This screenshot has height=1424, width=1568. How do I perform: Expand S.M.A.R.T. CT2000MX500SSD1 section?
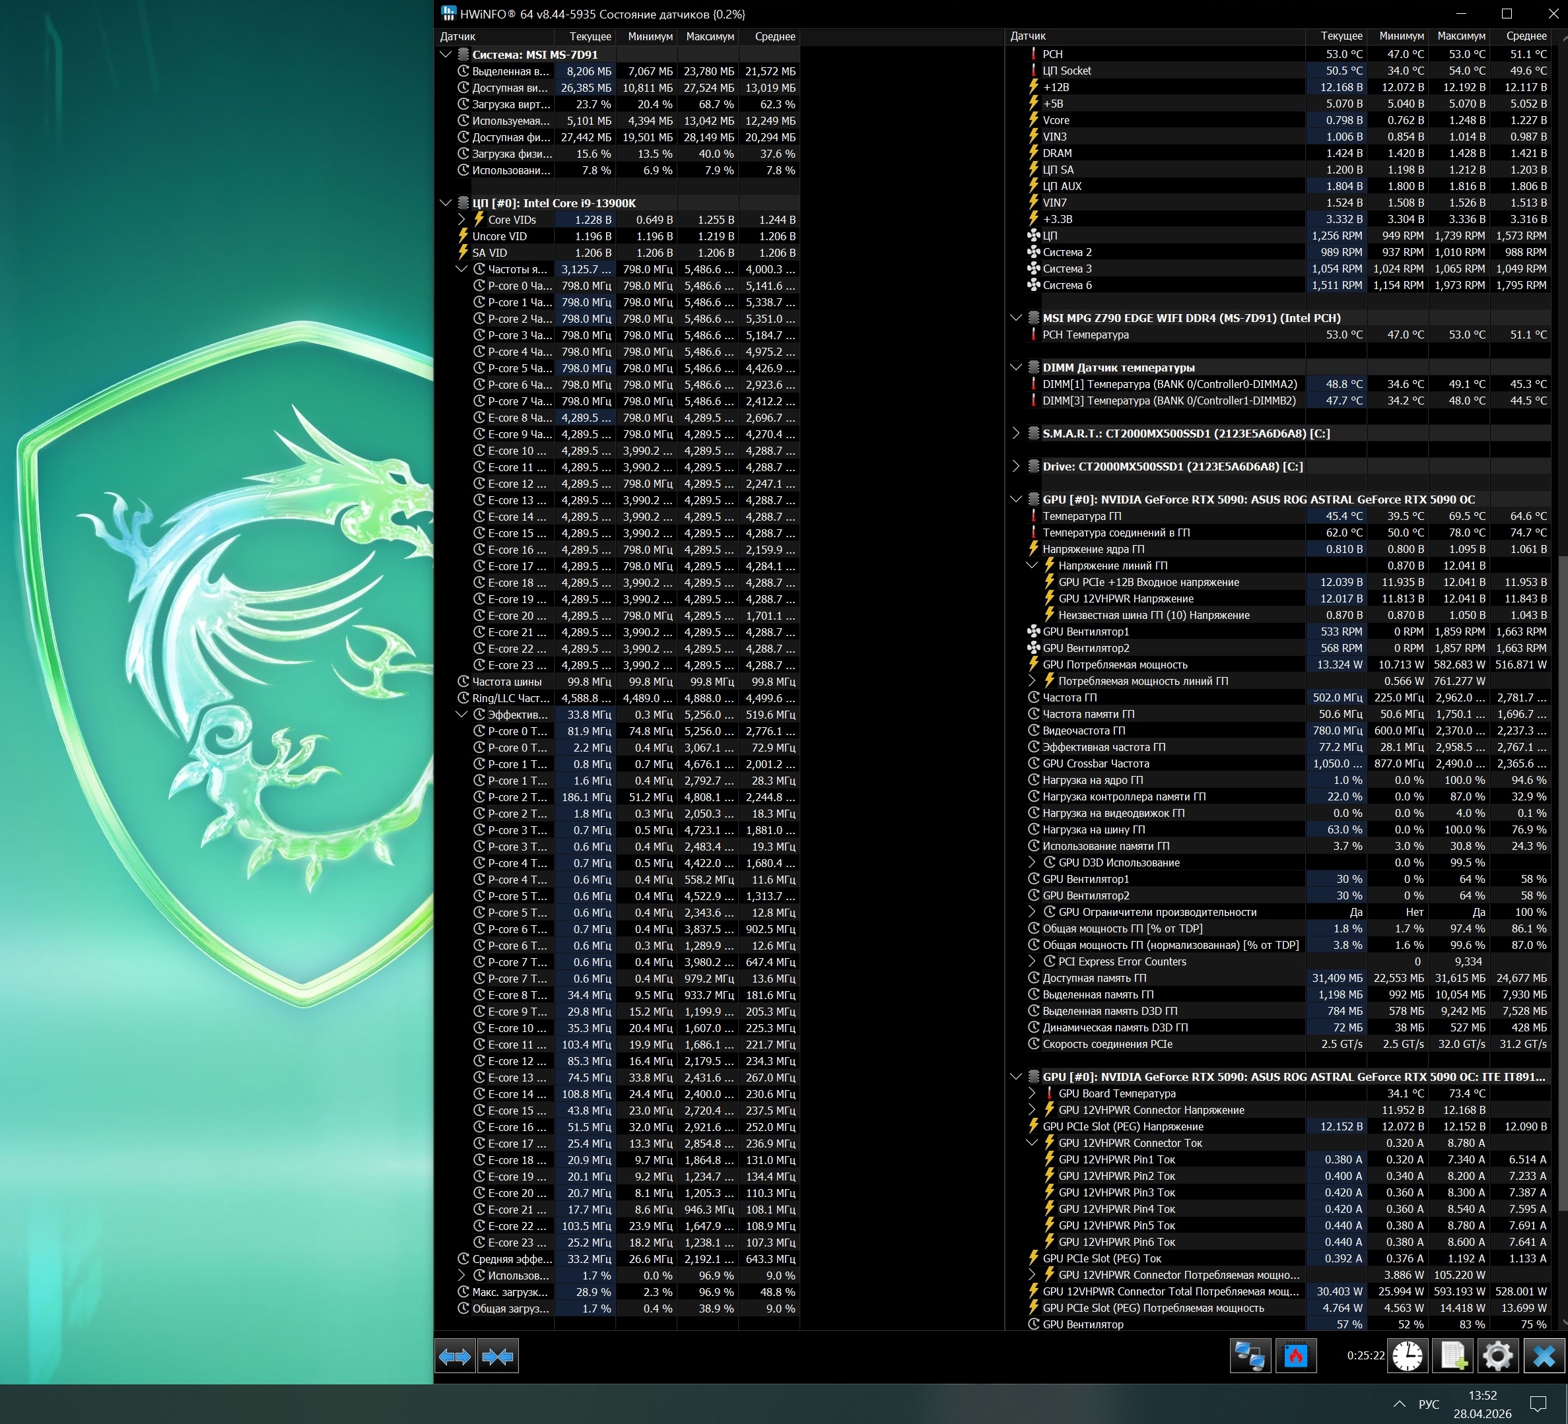point(1016,434)
